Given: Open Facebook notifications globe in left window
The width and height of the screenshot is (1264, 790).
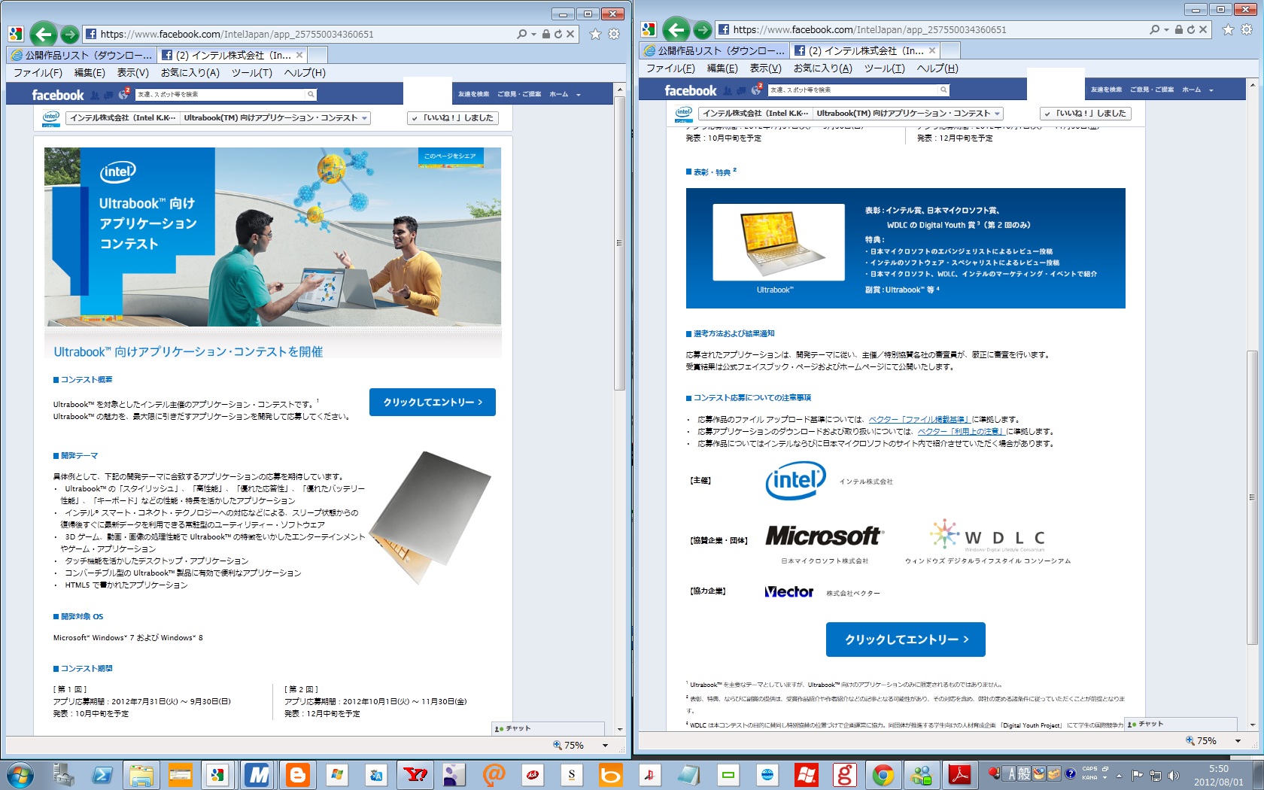Looking at the screenshot, I should click(124, 94).
